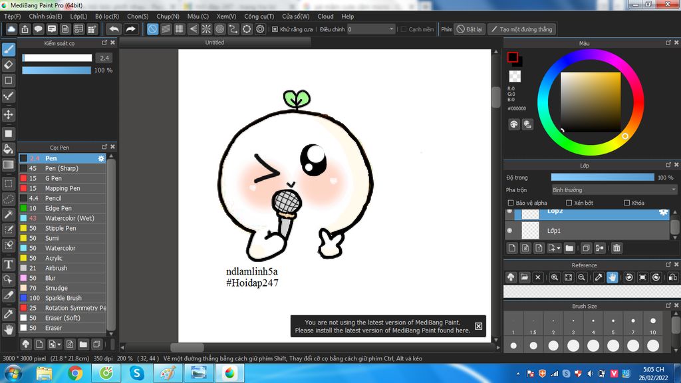
Task: Open the Công cụ(T) menu
Action: (259, 16)
